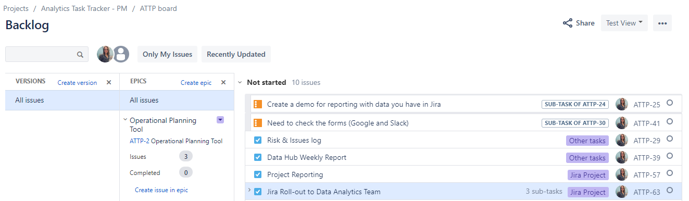This screenshot has height=201, width=689.
Task: Open issue key ATTP-29
Action: [647, 141]
